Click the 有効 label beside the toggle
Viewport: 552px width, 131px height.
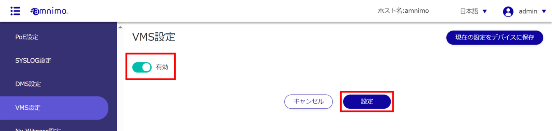(162, 67)
